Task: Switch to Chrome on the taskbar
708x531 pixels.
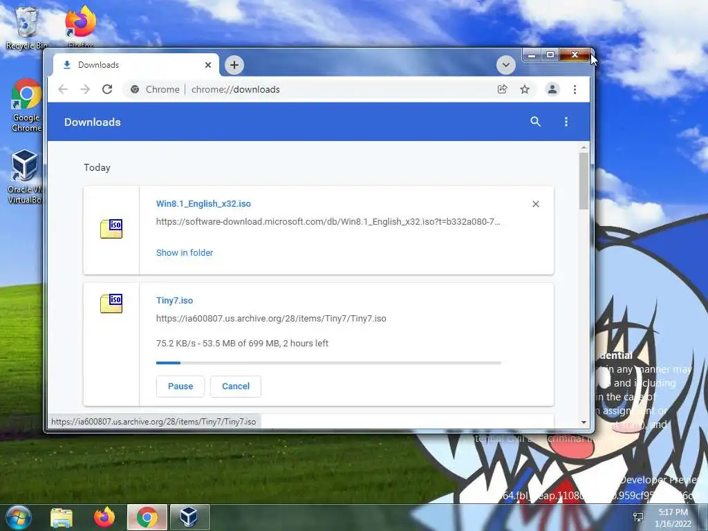Action: click(147, 517)
